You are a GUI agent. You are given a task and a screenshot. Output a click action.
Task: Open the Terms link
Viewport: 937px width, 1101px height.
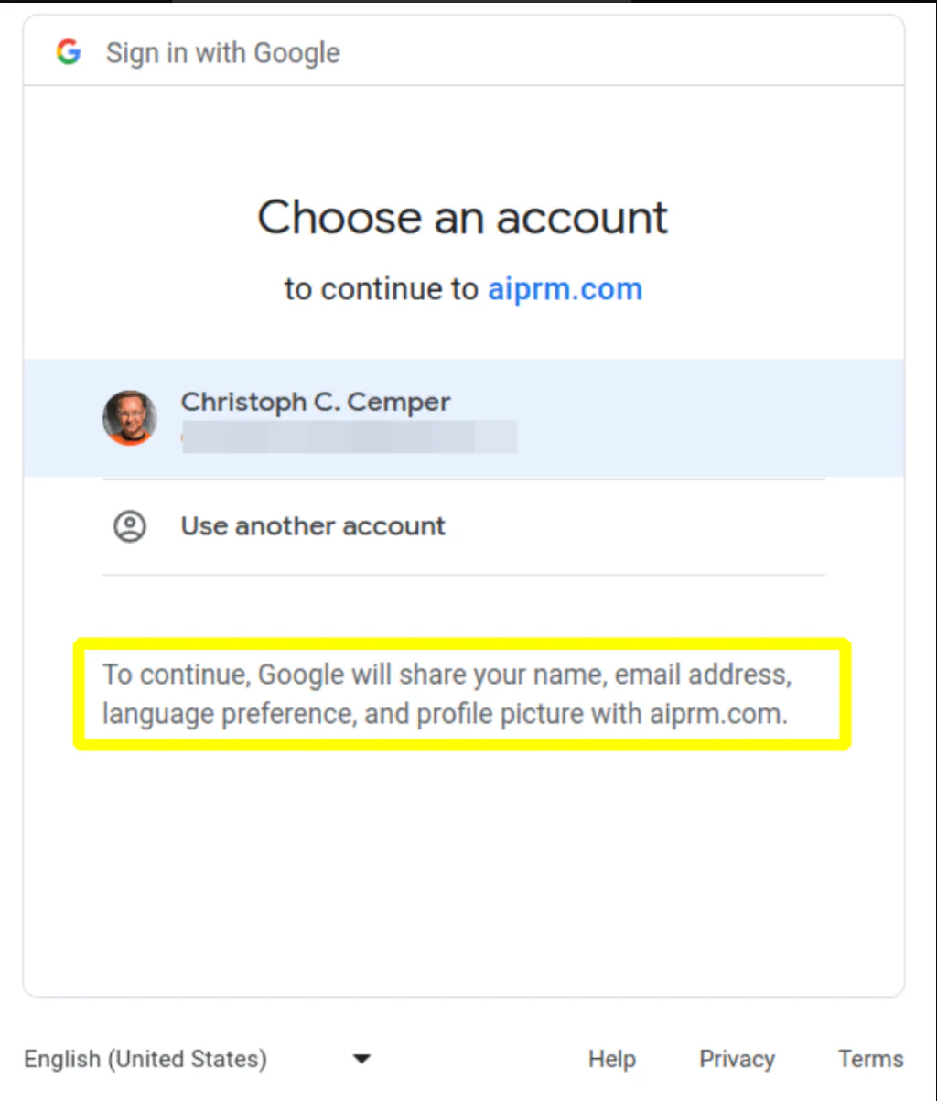pyautogui.click(x=870, y=1059)
